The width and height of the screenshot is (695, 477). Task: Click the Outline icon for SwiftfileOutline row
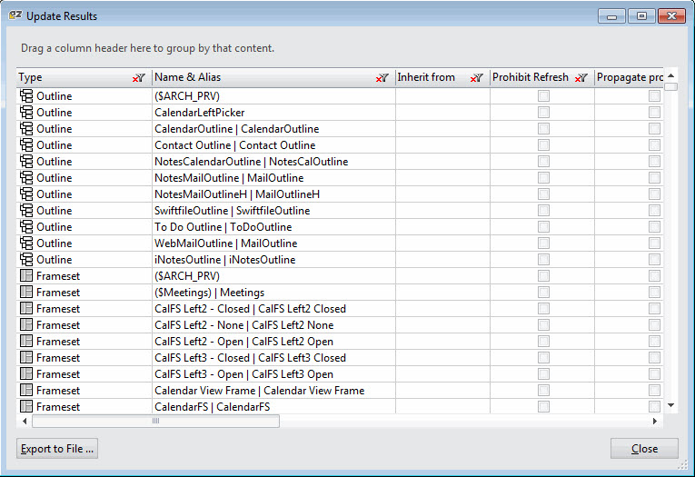[x=26, y=211]
